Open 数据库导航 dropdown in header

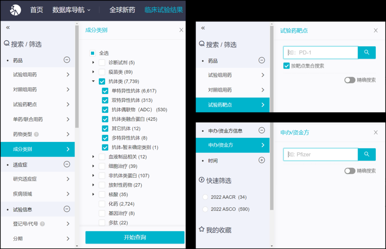pyautogui.click(x=71, y=10)
